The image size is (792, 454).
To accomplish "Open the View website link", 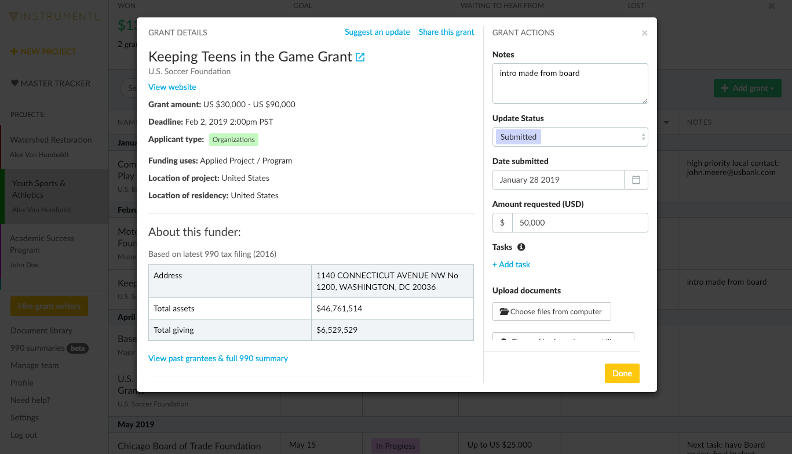I will (x=172, y=87).
